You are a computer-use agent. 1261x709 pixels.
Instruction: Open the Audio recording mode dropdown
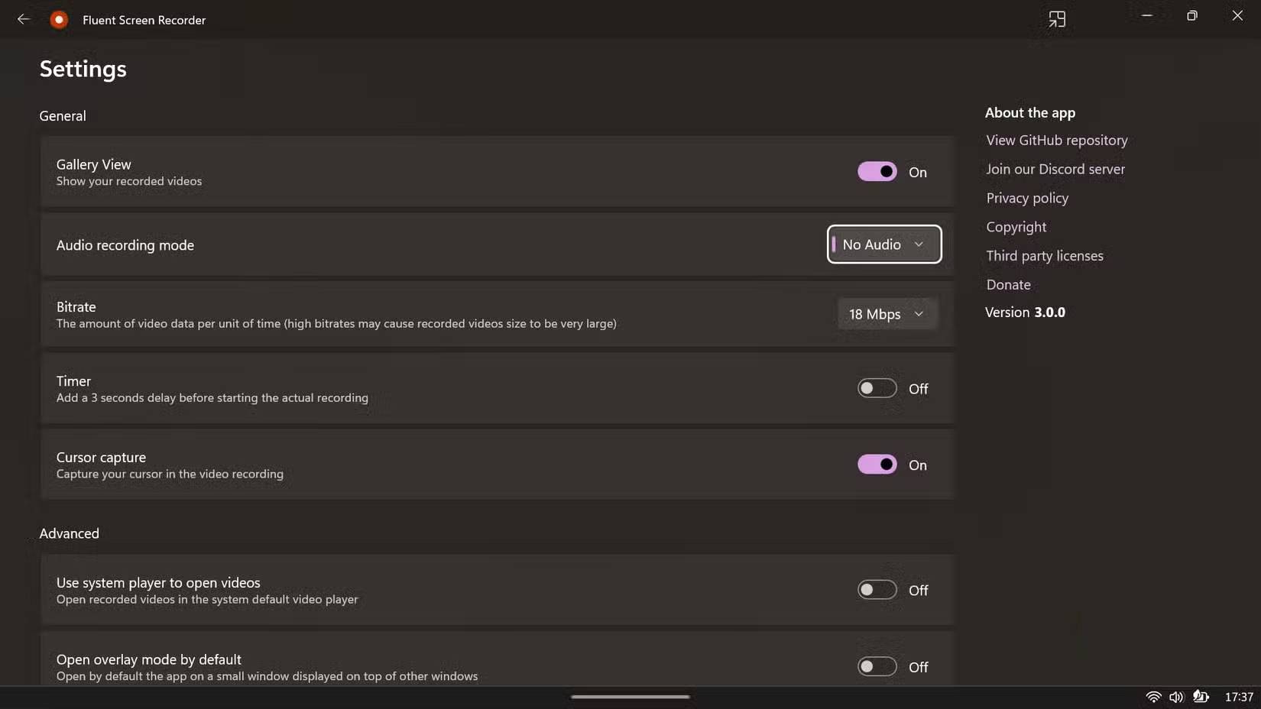tap(883, 244)
